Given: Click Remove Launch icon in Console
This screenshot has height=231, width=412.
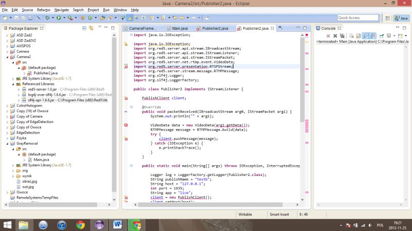Looking at the screenshot, I should (x=335, y=35).
